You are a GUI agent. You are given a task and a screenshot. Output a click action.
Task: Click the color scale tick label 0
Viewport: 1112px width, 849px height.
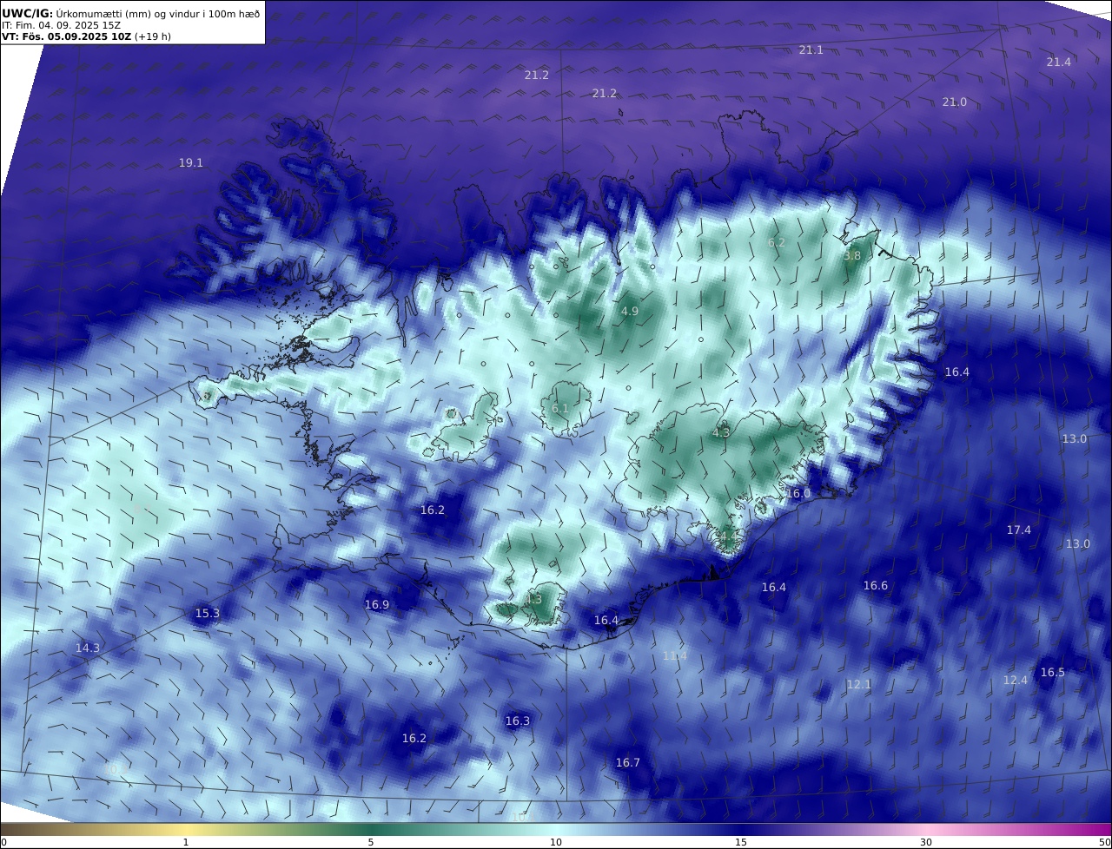[3, 842]
